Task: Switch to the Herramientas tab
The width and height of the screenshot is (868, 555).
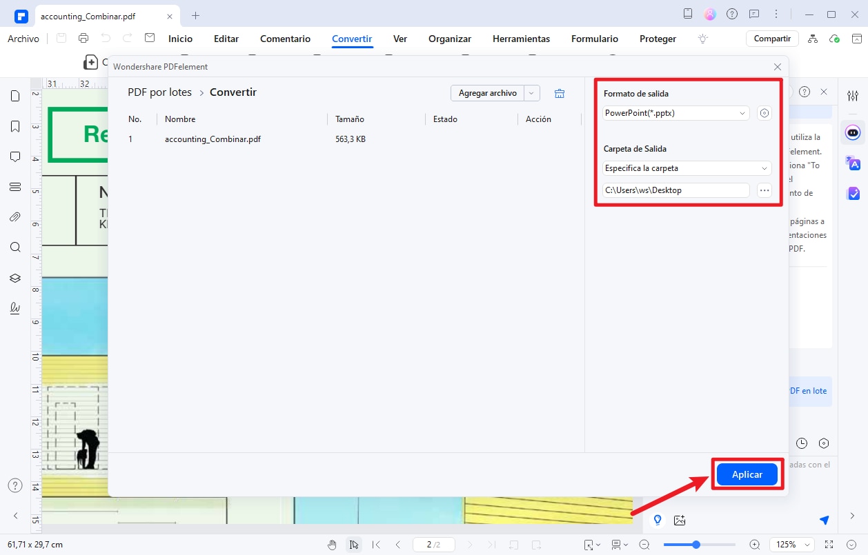Action: pyautogui.click(x=521, y=39)
